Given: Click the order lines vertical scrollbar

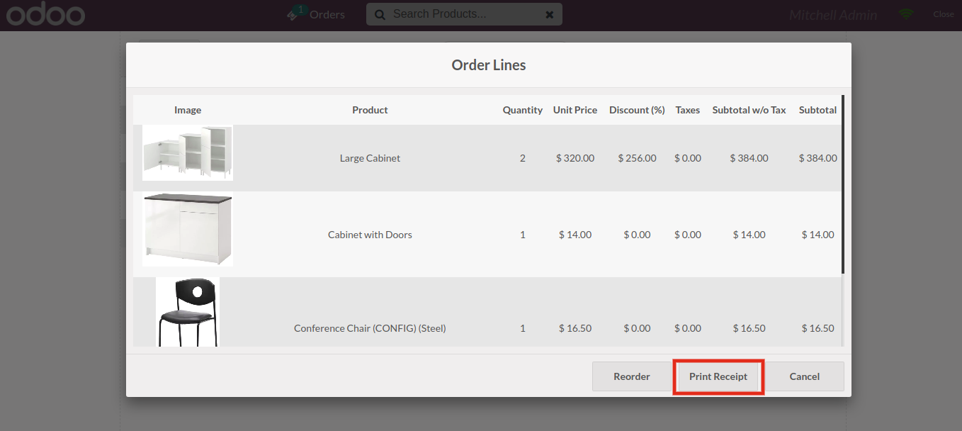Looking at the screenshot, I should 842,184.
